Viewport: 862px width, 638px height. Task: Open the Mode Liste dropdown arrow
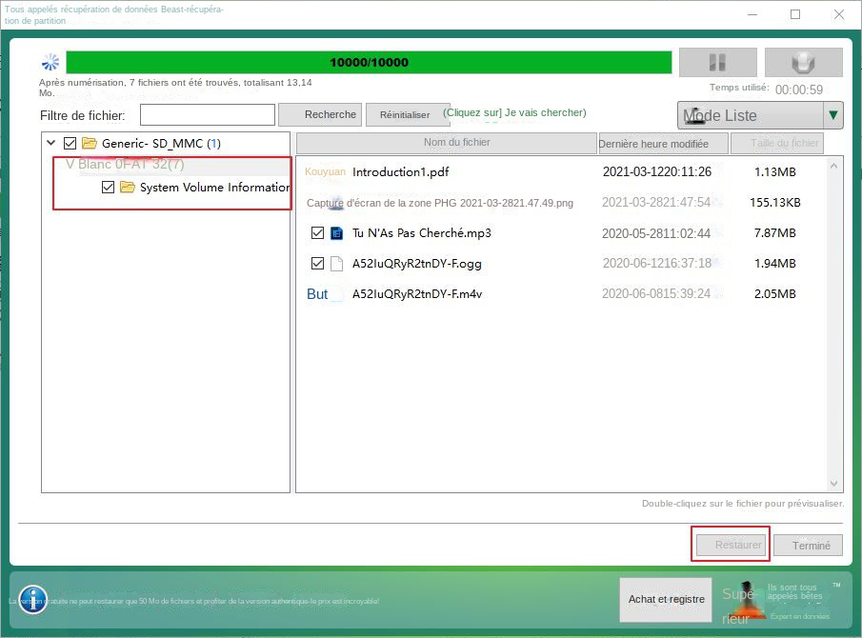click(833, 115)
